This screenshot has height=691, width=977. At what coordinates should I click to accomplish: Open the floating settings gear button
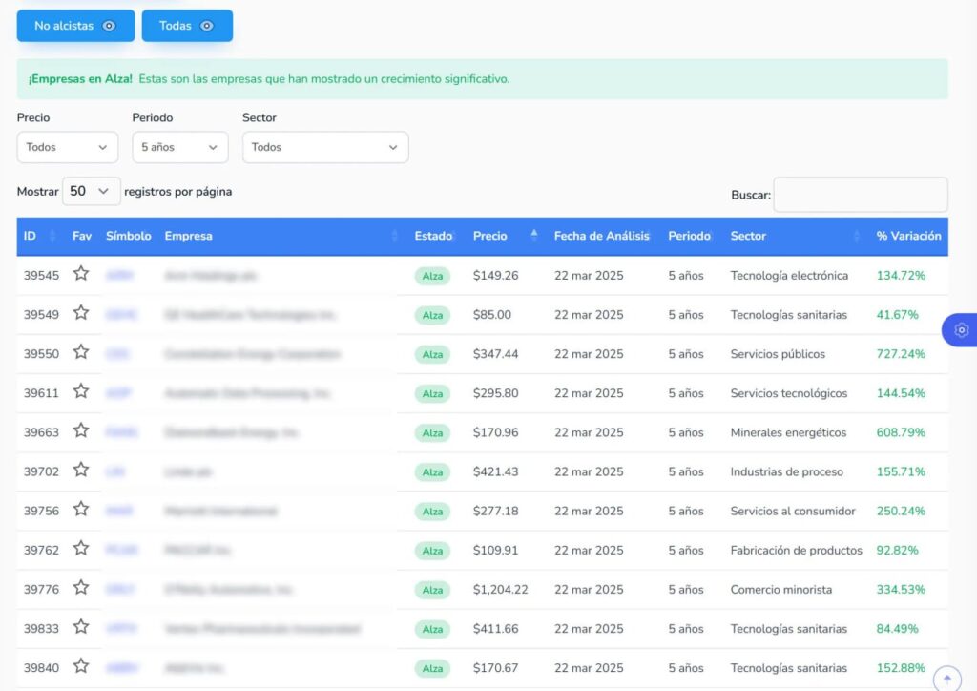click(961, 330)
